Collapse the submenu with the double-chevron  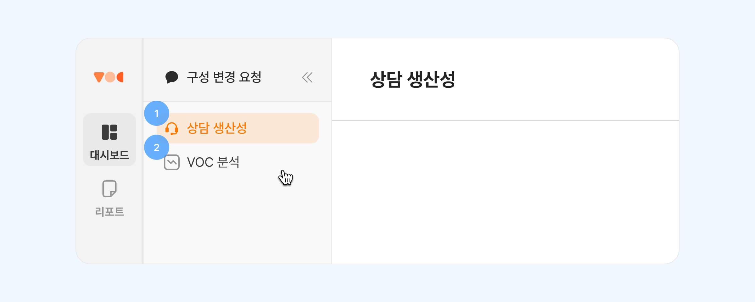(x=307, y=77)
